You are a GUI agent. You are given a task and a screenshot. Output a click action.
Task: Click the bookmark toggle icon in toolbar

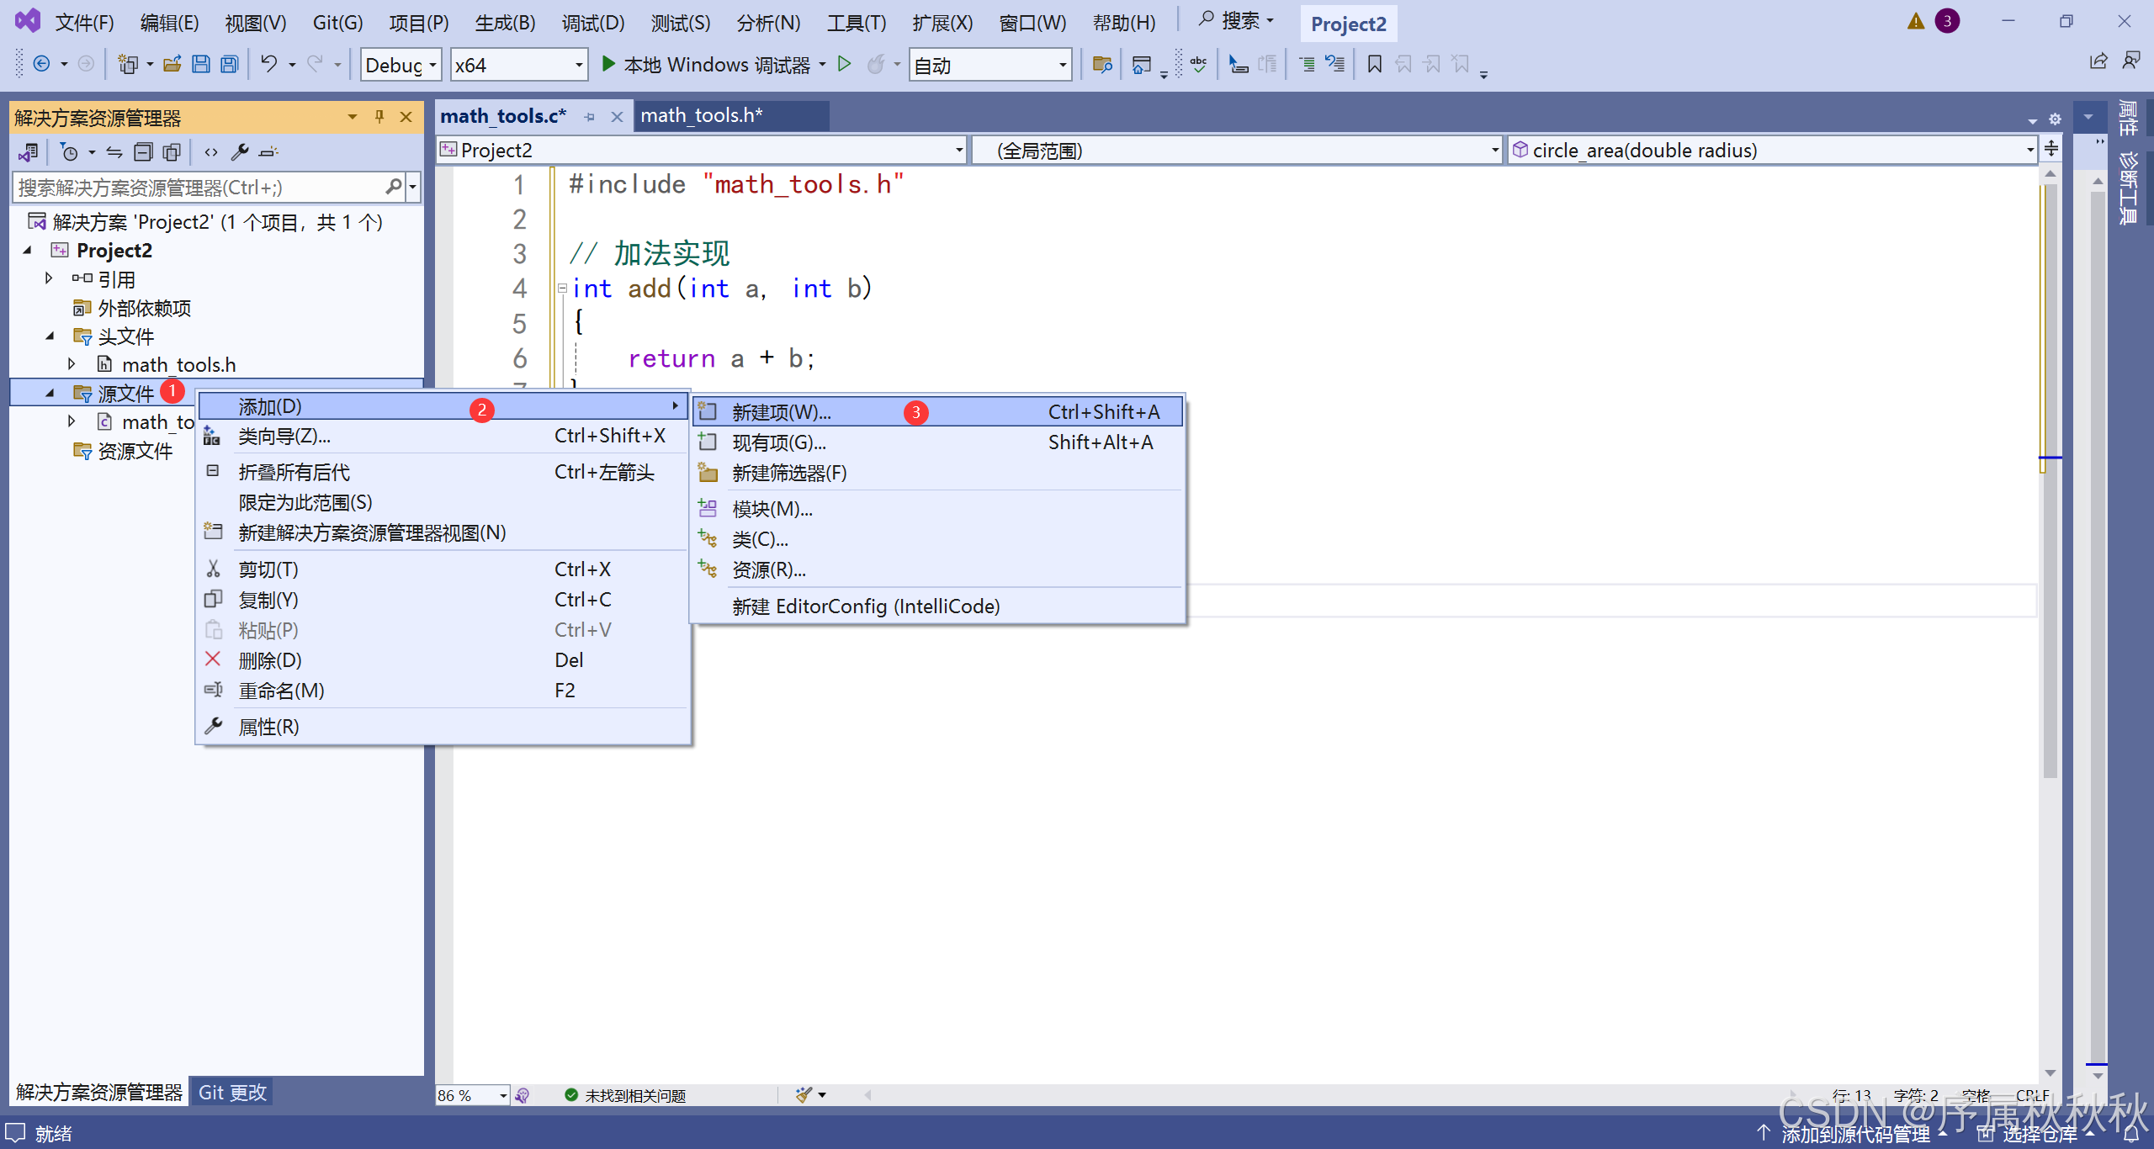[1374, 65]
